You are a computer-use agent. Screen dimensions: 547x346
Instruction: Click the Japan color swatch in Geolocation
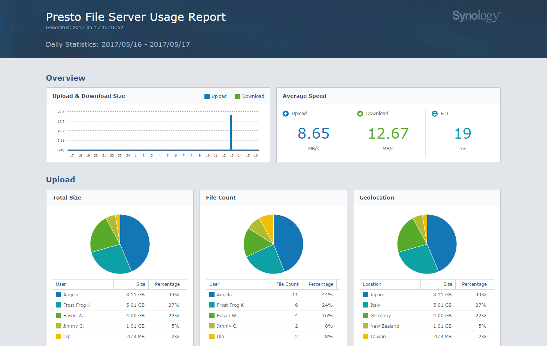(365, 294)
